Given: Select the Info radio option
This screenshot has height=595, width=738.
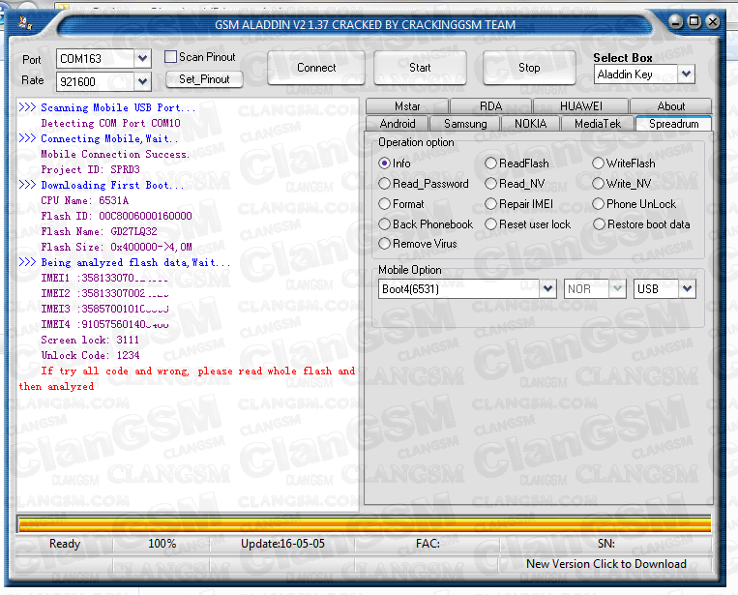Looking at the screenshot, I should [x=385, y=164].
